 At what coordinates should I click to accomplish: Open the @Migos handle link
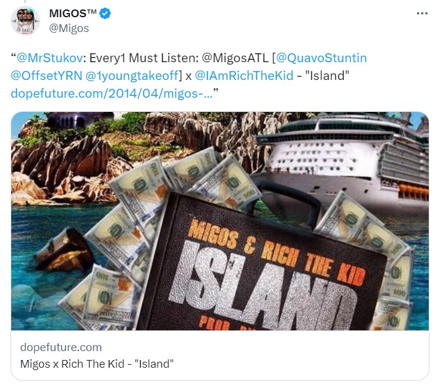click(69, 28)
